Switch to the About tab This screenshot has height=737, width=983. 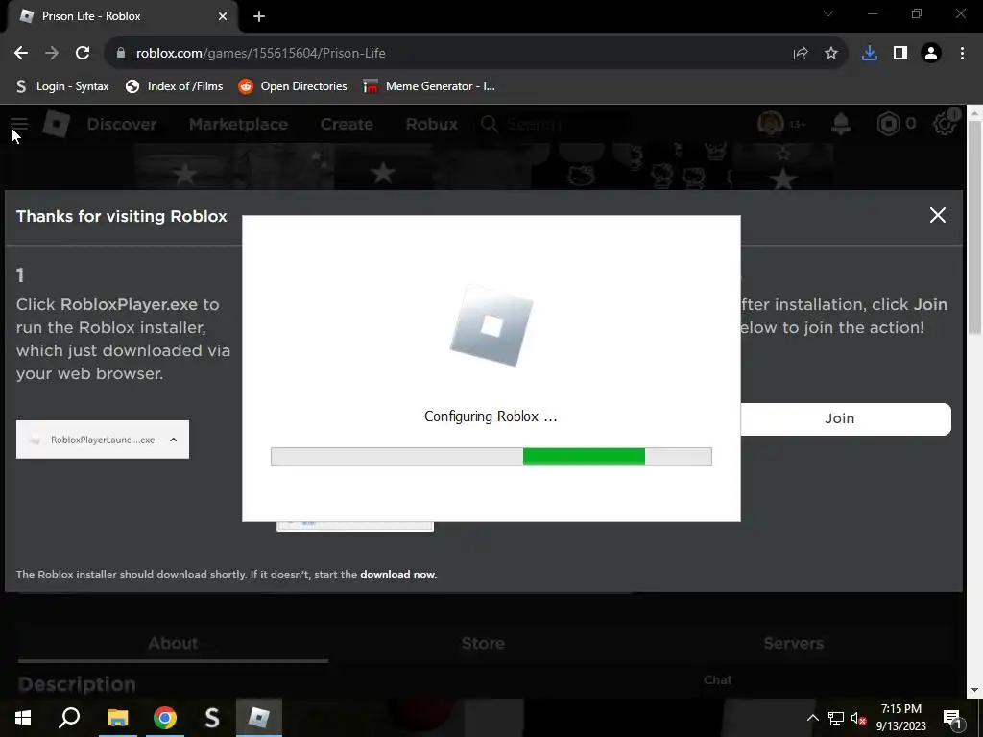[x=173, y=643]
